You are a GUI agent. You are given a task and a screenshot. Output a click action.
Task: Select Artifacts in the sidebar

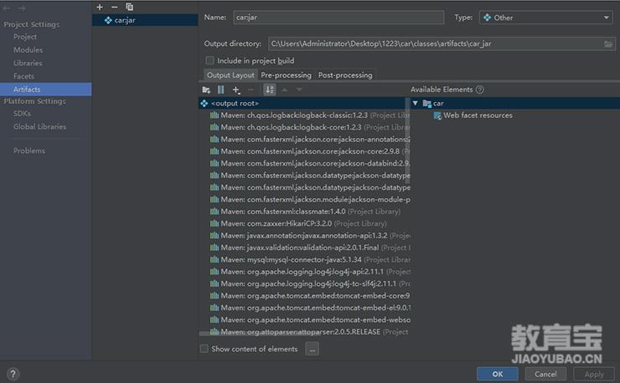tap(45, 89)
